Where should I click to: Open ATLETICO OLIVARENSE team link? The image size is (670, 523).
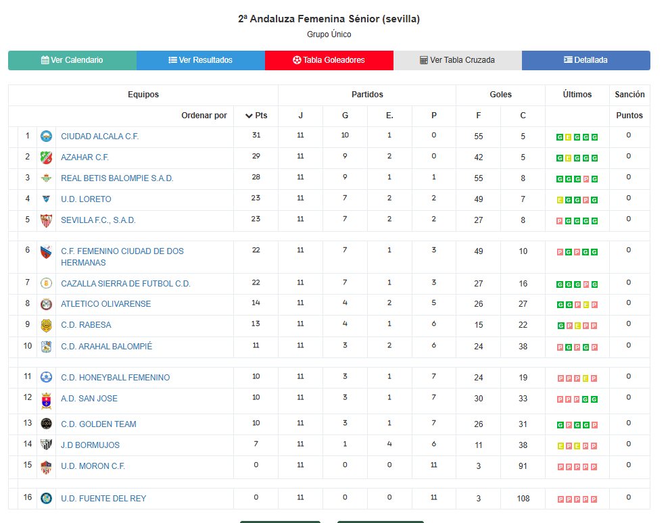tap(106, 304)
